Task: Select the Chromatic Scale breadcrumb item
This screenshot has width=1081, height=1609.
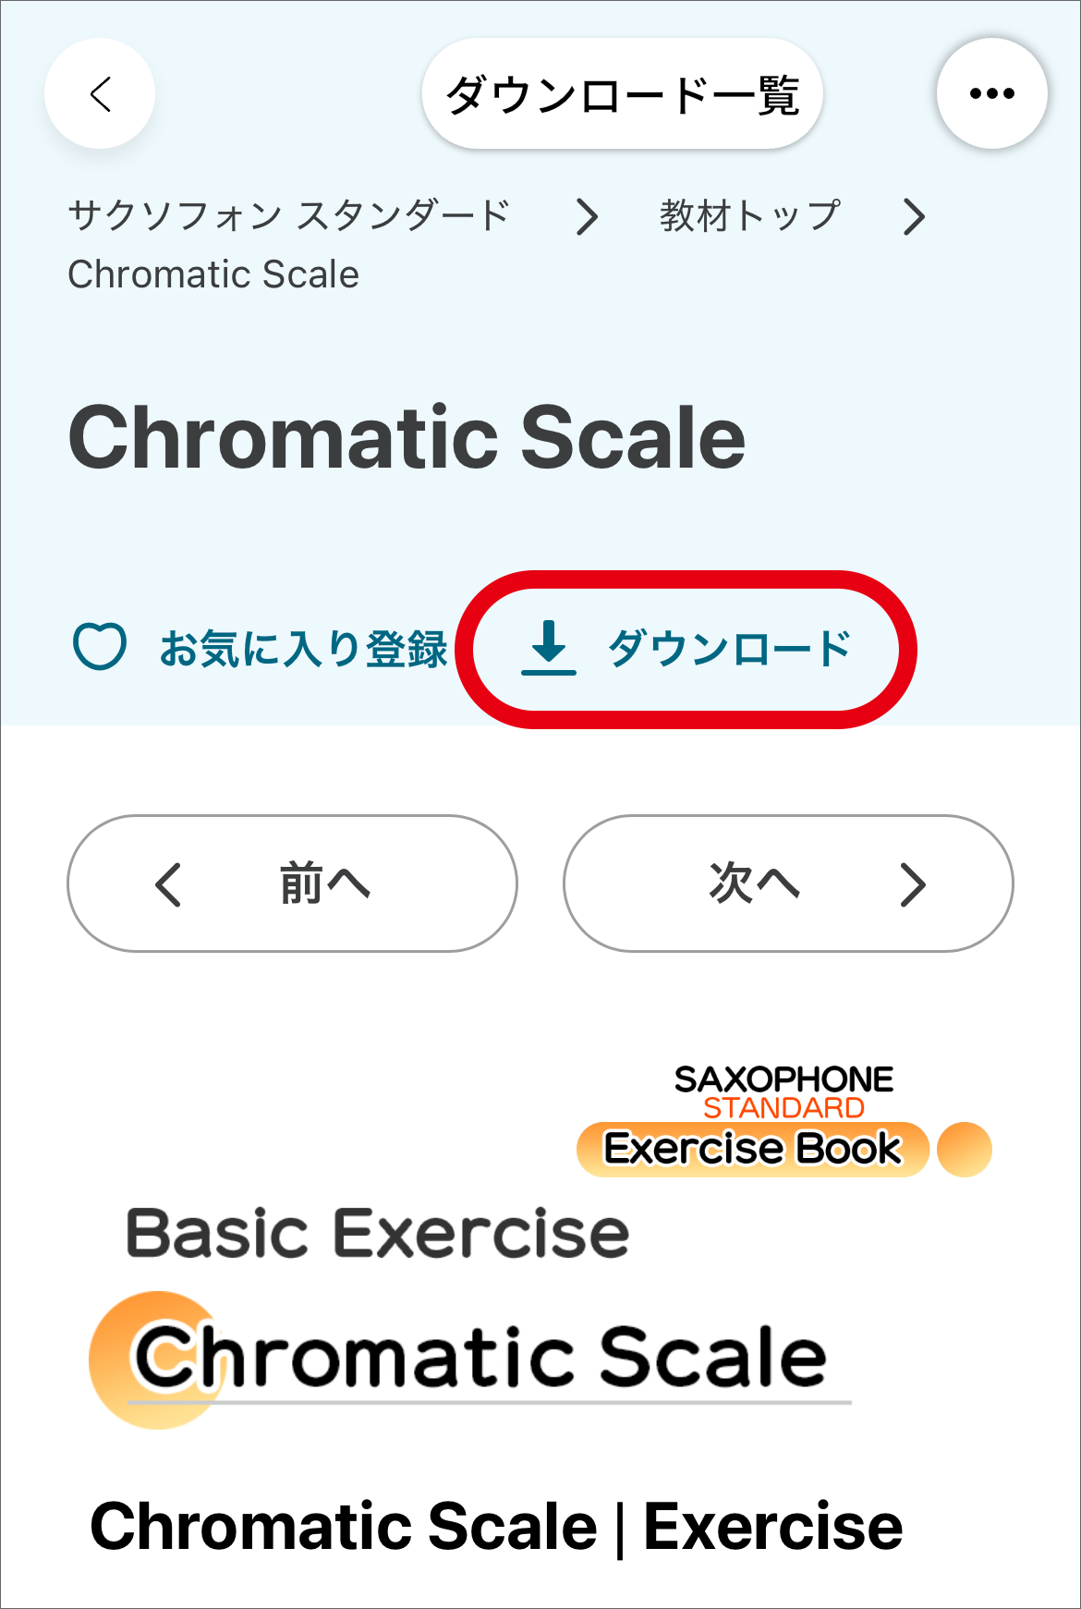Action: (x=213, y=274)
